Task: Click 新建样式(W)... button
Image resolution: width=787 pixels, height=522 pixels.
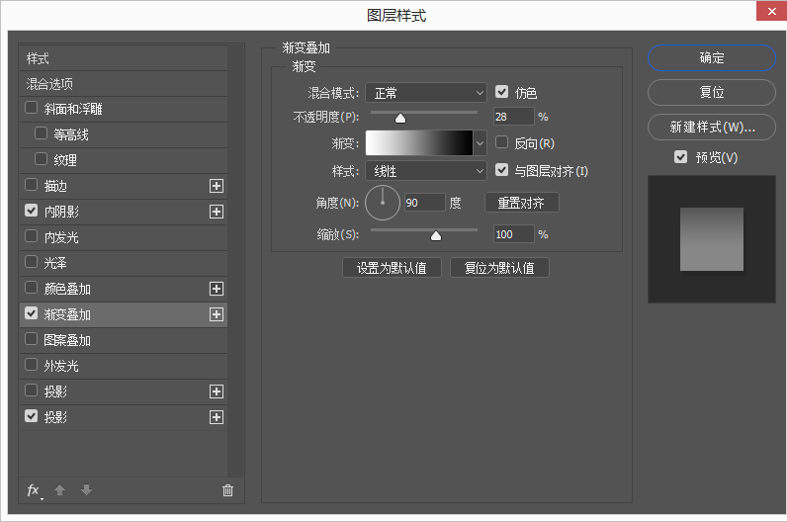Action: pyautogui.click(x=712, y=127)
